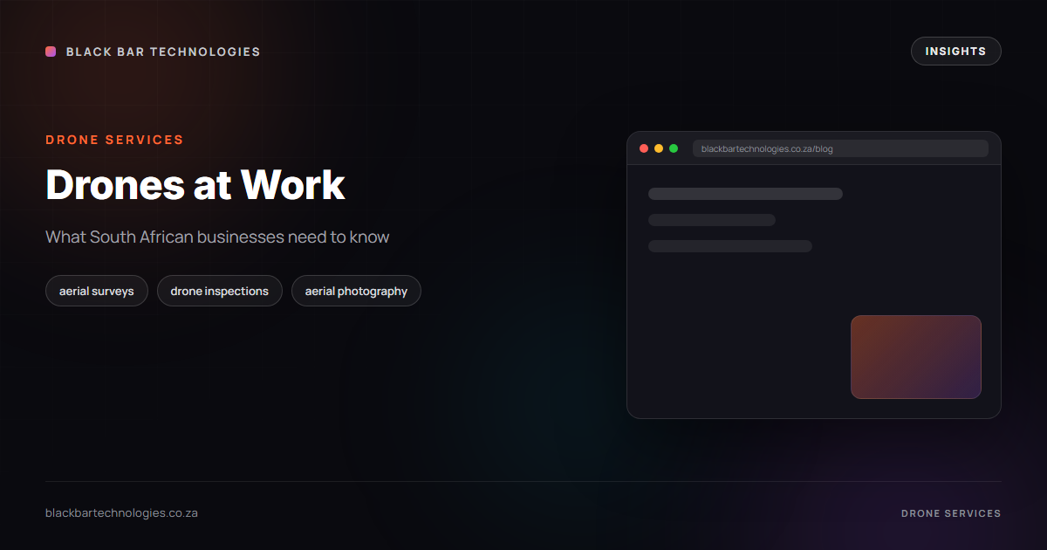This screenshot has width=1047, height=550.
Task: Select the "aerial photography" tag
Action: [x=356, y=291]
